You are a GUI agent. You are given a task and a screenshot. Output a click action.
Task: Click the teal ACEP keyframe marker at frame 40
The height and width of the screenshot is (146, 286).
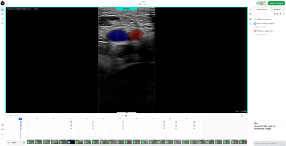[71, 128]
